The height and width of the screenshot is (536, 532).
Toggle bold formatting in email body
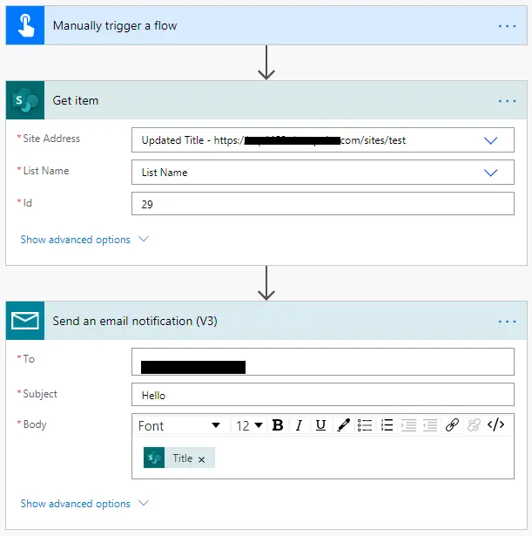click(x=278, y=425)
